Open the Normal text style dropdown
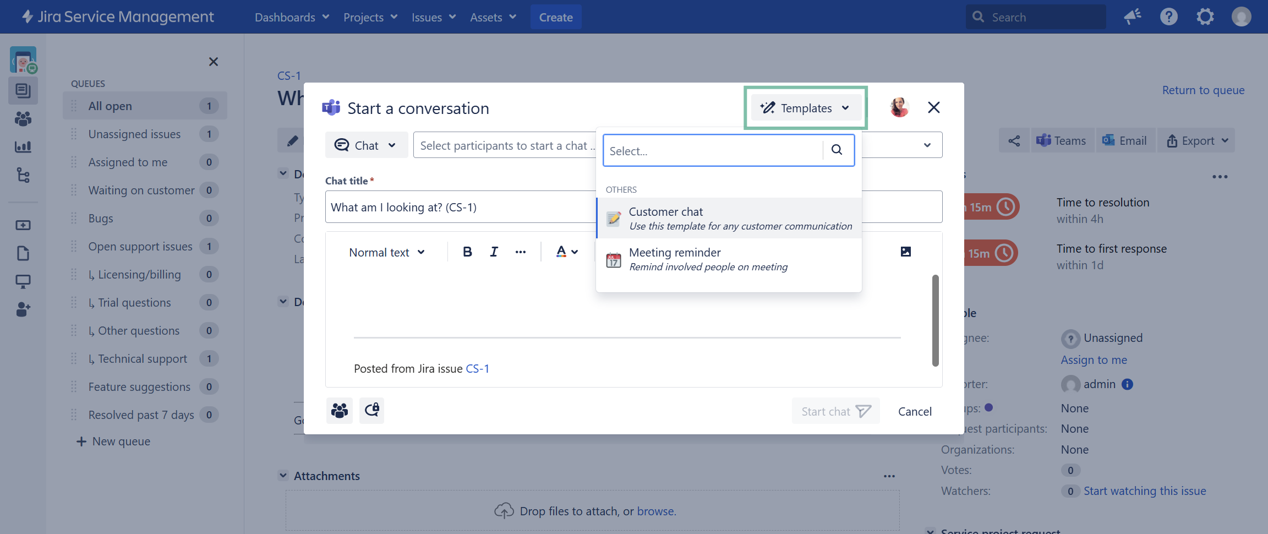The image size is (1268, 534). 387,252
